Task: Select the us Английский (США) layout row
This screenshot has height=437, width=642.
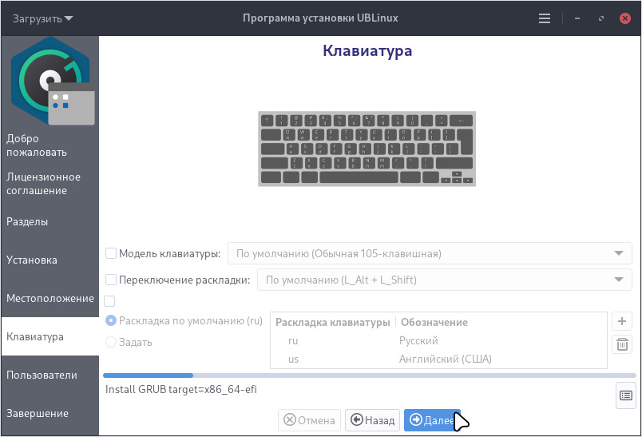Action: click(438, 360)
